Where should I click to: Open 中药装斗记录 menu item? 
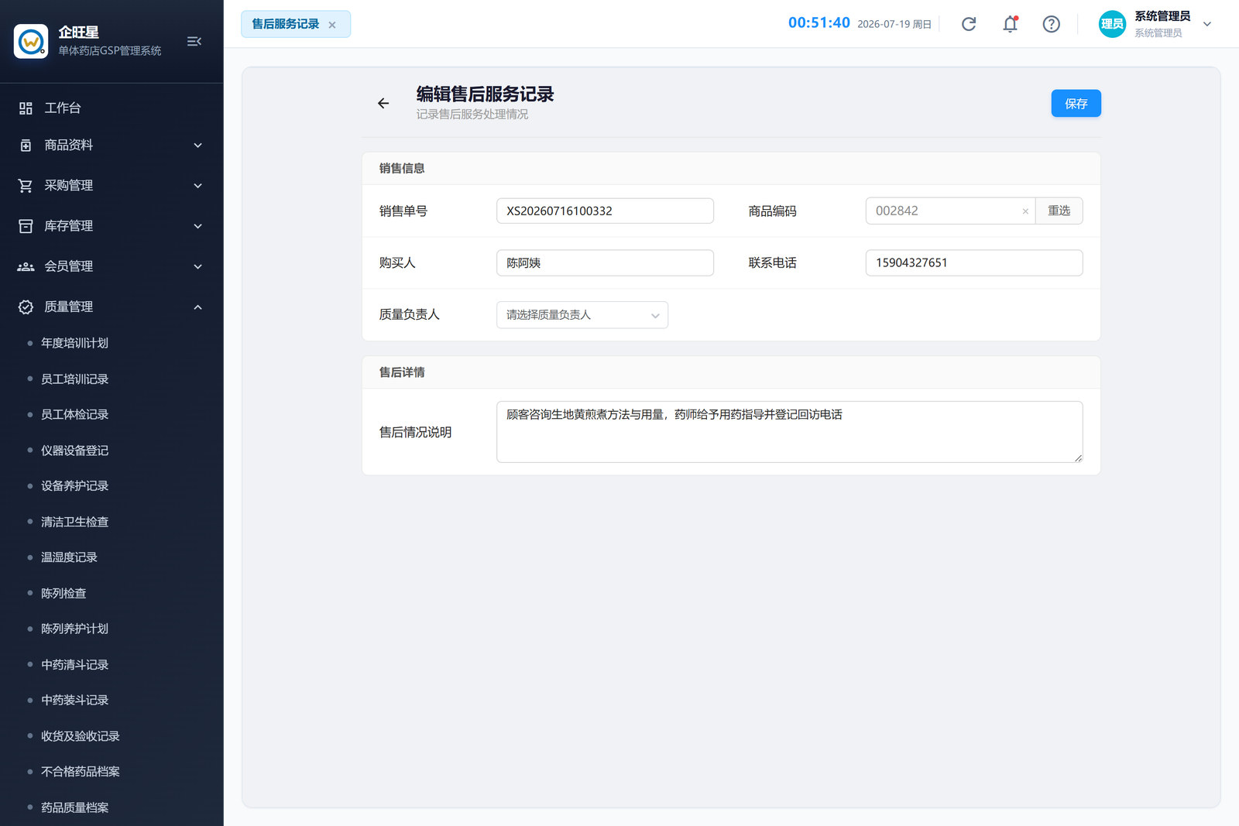(x=74, y=701)
